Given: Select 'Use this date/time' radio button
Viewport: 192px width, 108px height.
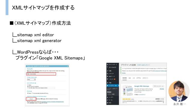Looking at the screenshot, I should (x=28, y=88).
